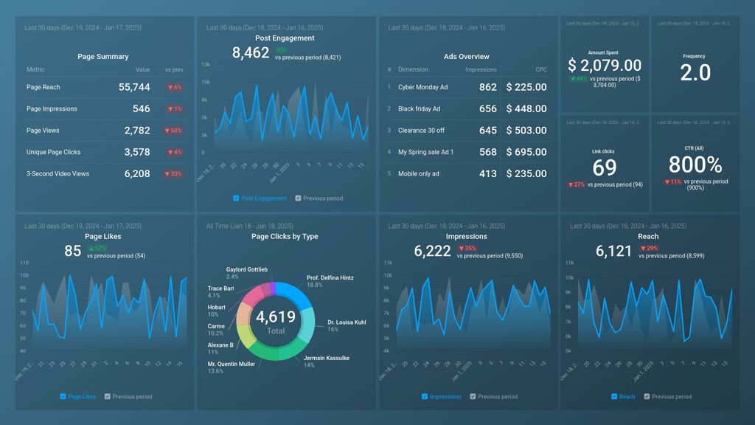Open Page Summary date range Dec 19 - Jan 17

pos(83,28)
